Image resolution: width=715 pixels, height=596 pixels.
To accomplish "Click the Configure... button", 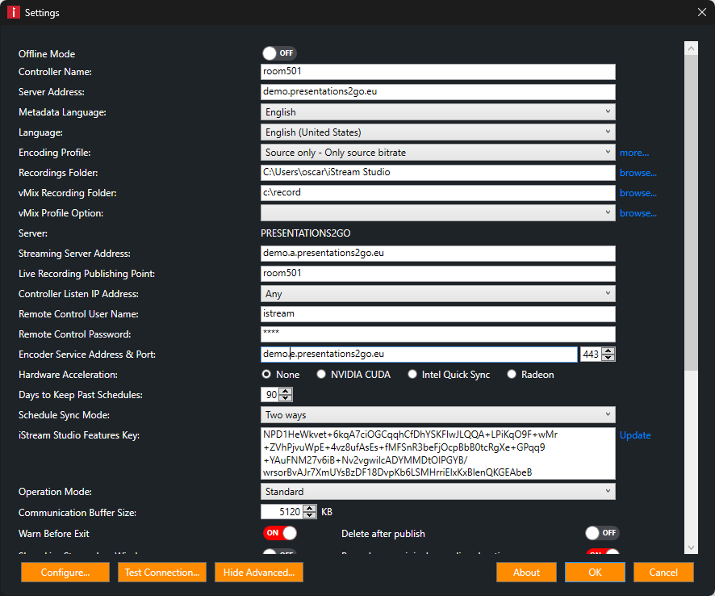I will pyautogui.click(x=65, y=573).
